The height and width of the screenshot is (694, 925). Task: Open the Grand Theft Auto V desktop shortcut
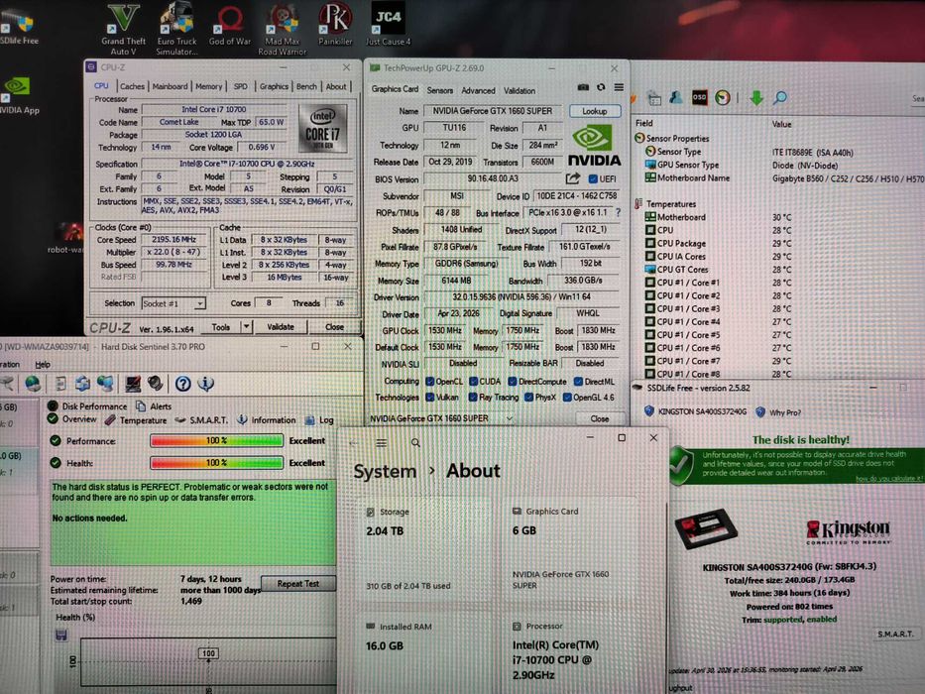(x=123, y=29)
